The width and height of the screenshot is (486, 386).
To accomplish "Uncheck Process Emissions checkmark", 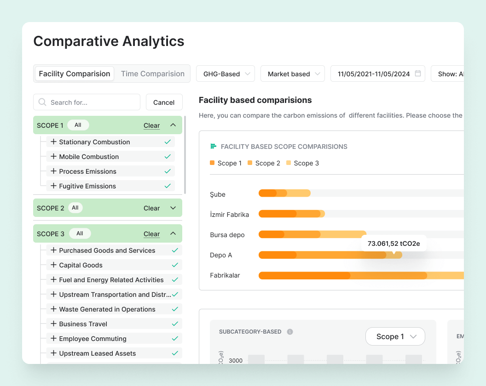I will pos(168,171).
